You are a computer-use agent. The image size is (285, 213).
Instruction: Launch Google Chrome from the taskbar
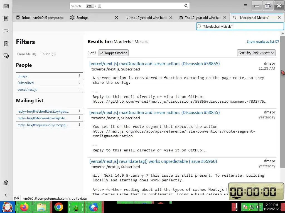click(58, 207)
